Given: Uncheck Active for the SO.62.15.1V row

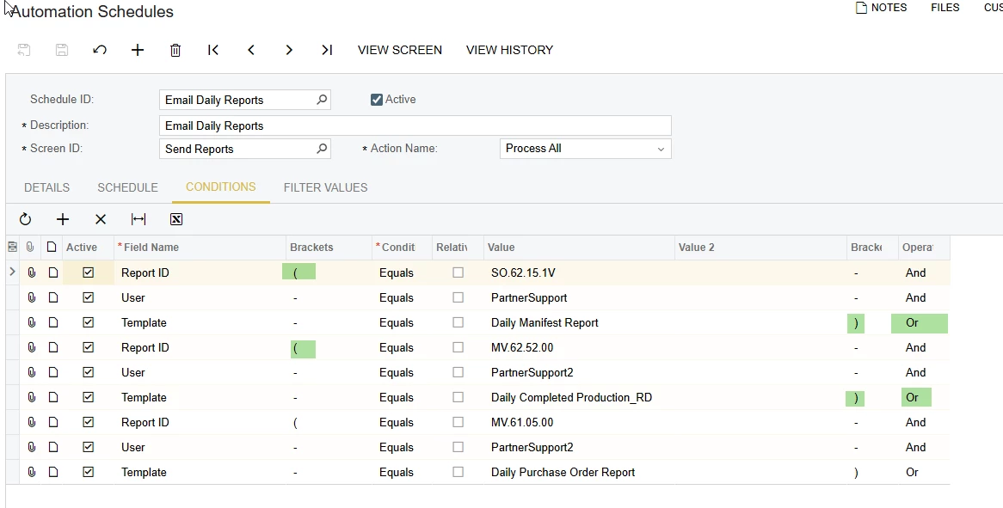Looking at the screenshot, I should (89, 272).
